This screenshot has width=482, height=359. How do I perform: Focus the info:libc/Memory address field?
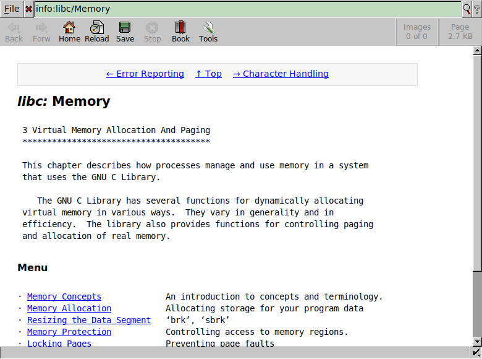pyautogui.click(x=248, y=9)
